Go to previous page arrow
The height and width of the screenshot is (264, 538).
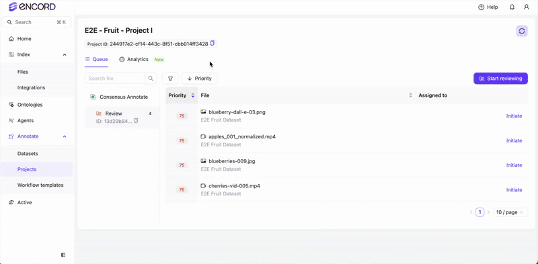pyautogui.click(x=471, y=212)
